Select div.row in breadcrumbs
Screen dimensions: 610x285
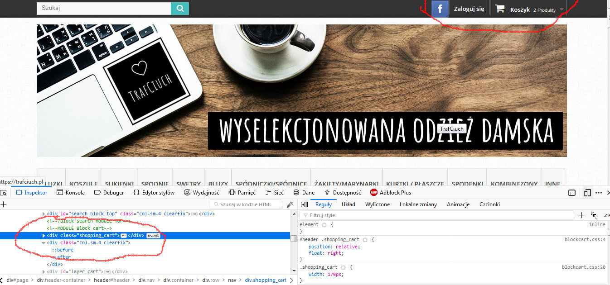(x=211, y=280)
